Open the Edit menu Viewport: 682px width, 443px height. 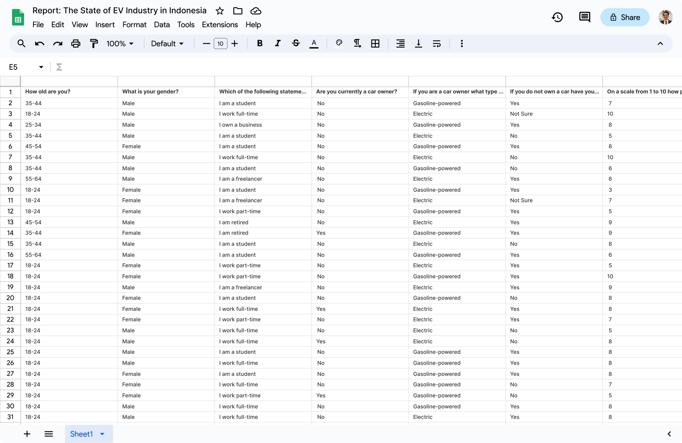tap(58, 25)
